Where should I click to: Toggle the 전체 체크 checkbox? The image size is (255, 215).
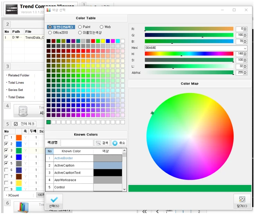[16, 124]
